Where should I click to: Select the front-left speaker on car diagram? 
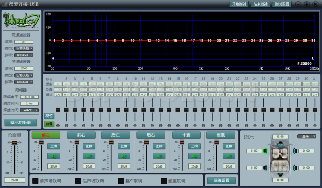pos(266,151)
